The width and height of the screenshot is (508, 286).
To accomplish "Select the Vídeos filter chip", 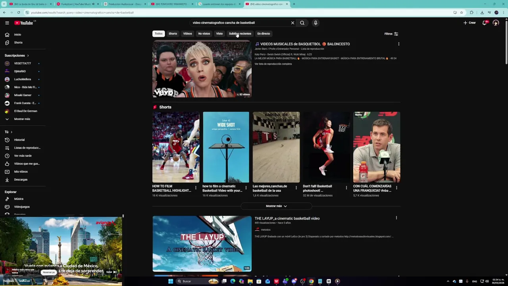I will 187,34.
